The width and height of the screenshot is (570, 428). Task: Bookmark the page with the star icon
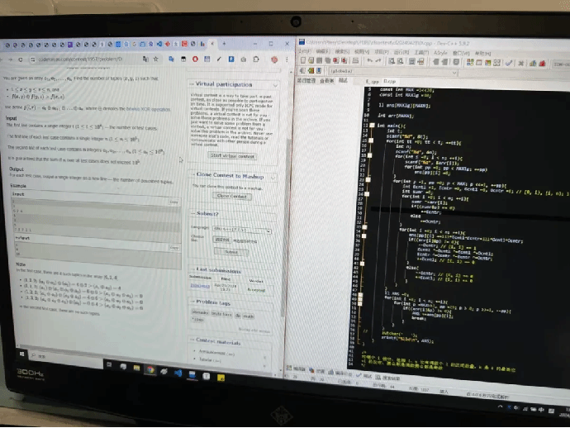tap(155, 59)
